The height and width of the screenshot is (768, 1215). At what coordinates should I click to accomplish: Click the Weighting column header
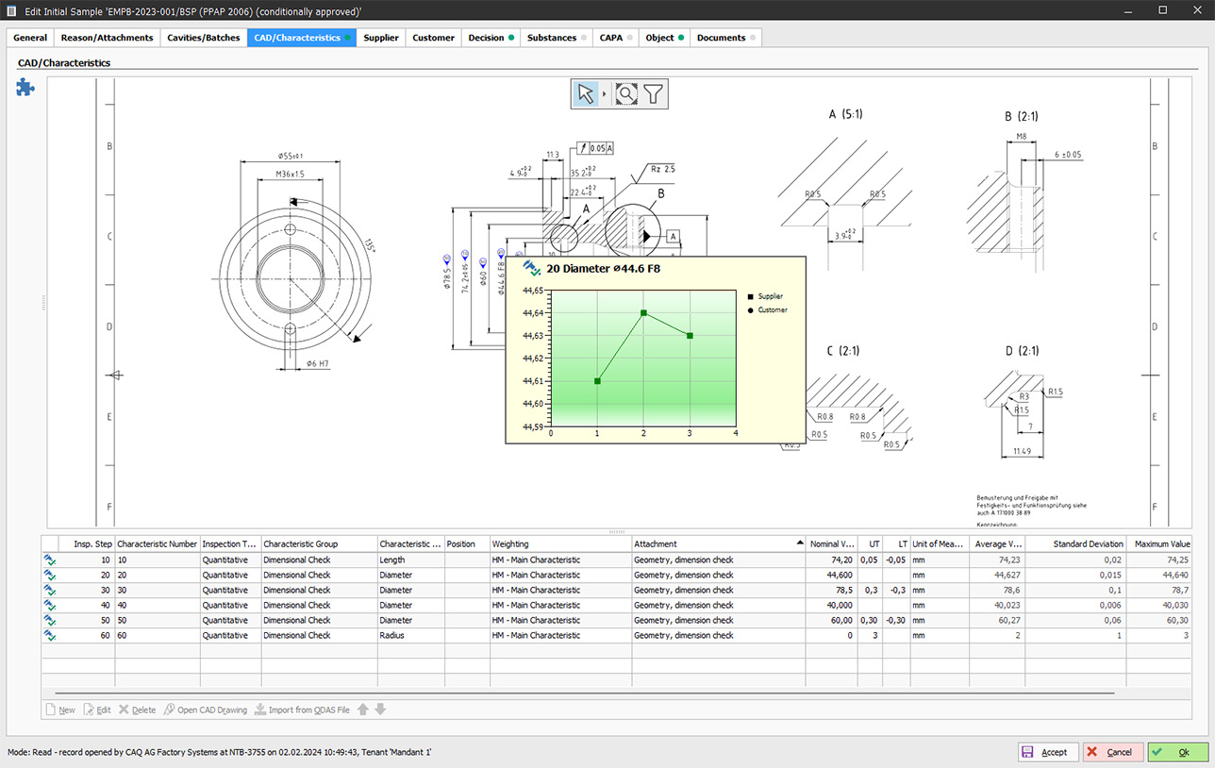pyautogui.click(x=559, y=543)
